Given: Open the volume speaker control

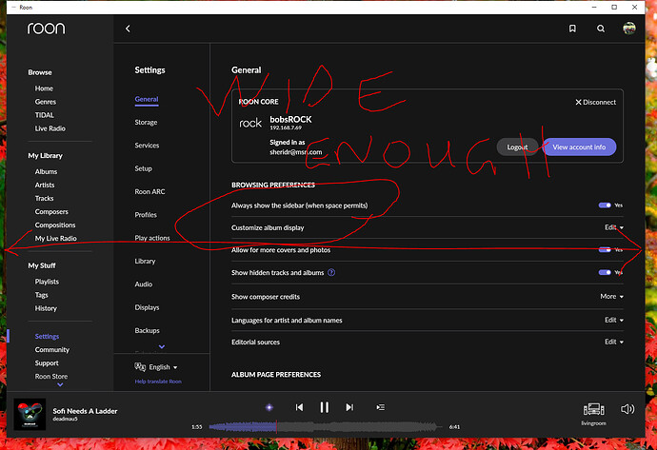Looking at the screenshot, I should pos(627,409).
